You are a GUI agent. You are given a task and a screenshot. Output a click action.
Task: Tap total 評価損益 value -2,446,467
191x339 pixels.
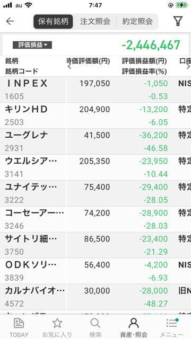[x=151, y=45]
